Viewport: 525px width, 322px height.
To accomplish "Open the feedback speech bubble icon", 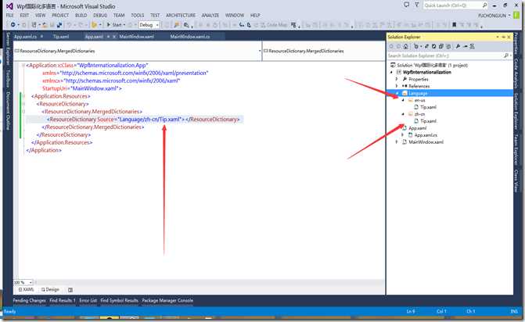I will tap(406, 5).
